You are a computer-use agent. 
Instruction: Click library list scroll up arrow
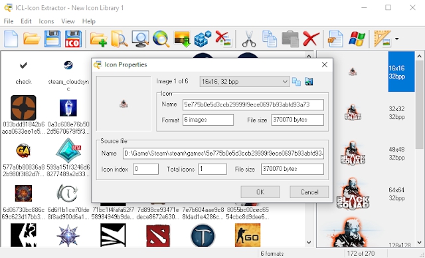309,56
